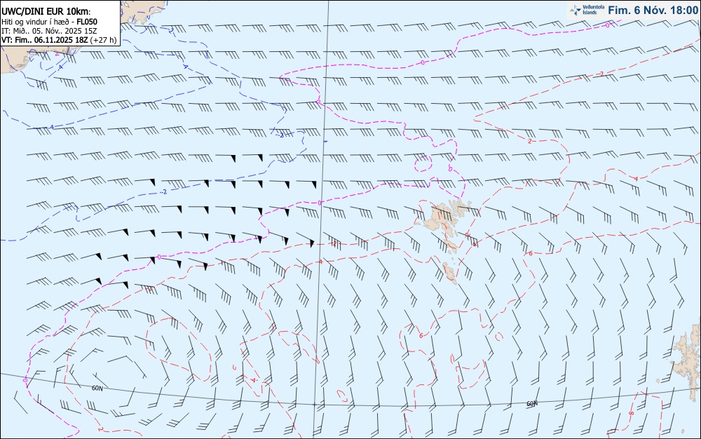
Task: Click the 60N label south of the Faroe Islands
Action: point(531,404)
